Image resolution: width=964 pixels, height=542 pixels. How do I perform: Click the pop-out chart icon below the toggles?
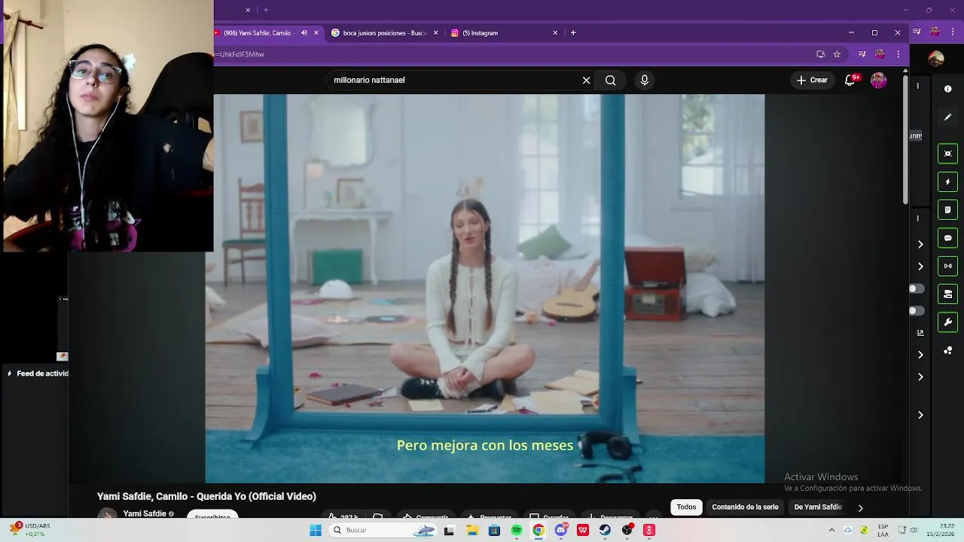[920, 332]
